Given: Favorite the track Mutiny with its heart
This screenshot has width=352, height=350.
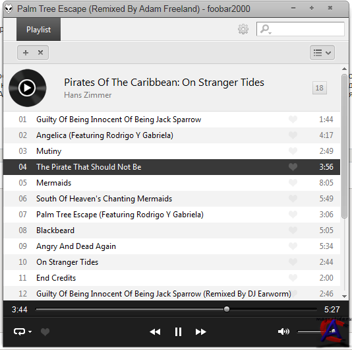Looking at the screenshot, I should pos(293,151).
